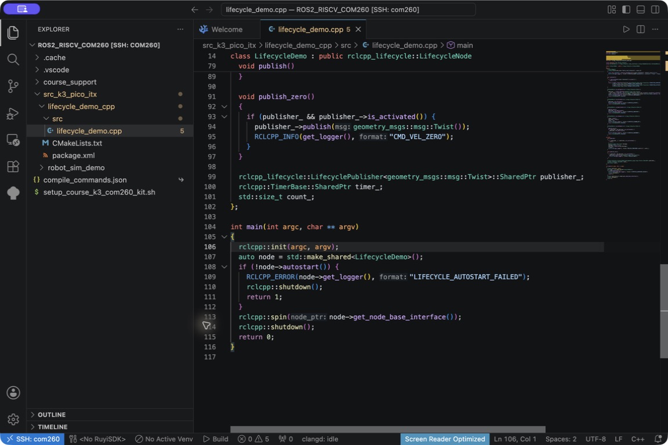Click the command center title search box

[348, 9]
